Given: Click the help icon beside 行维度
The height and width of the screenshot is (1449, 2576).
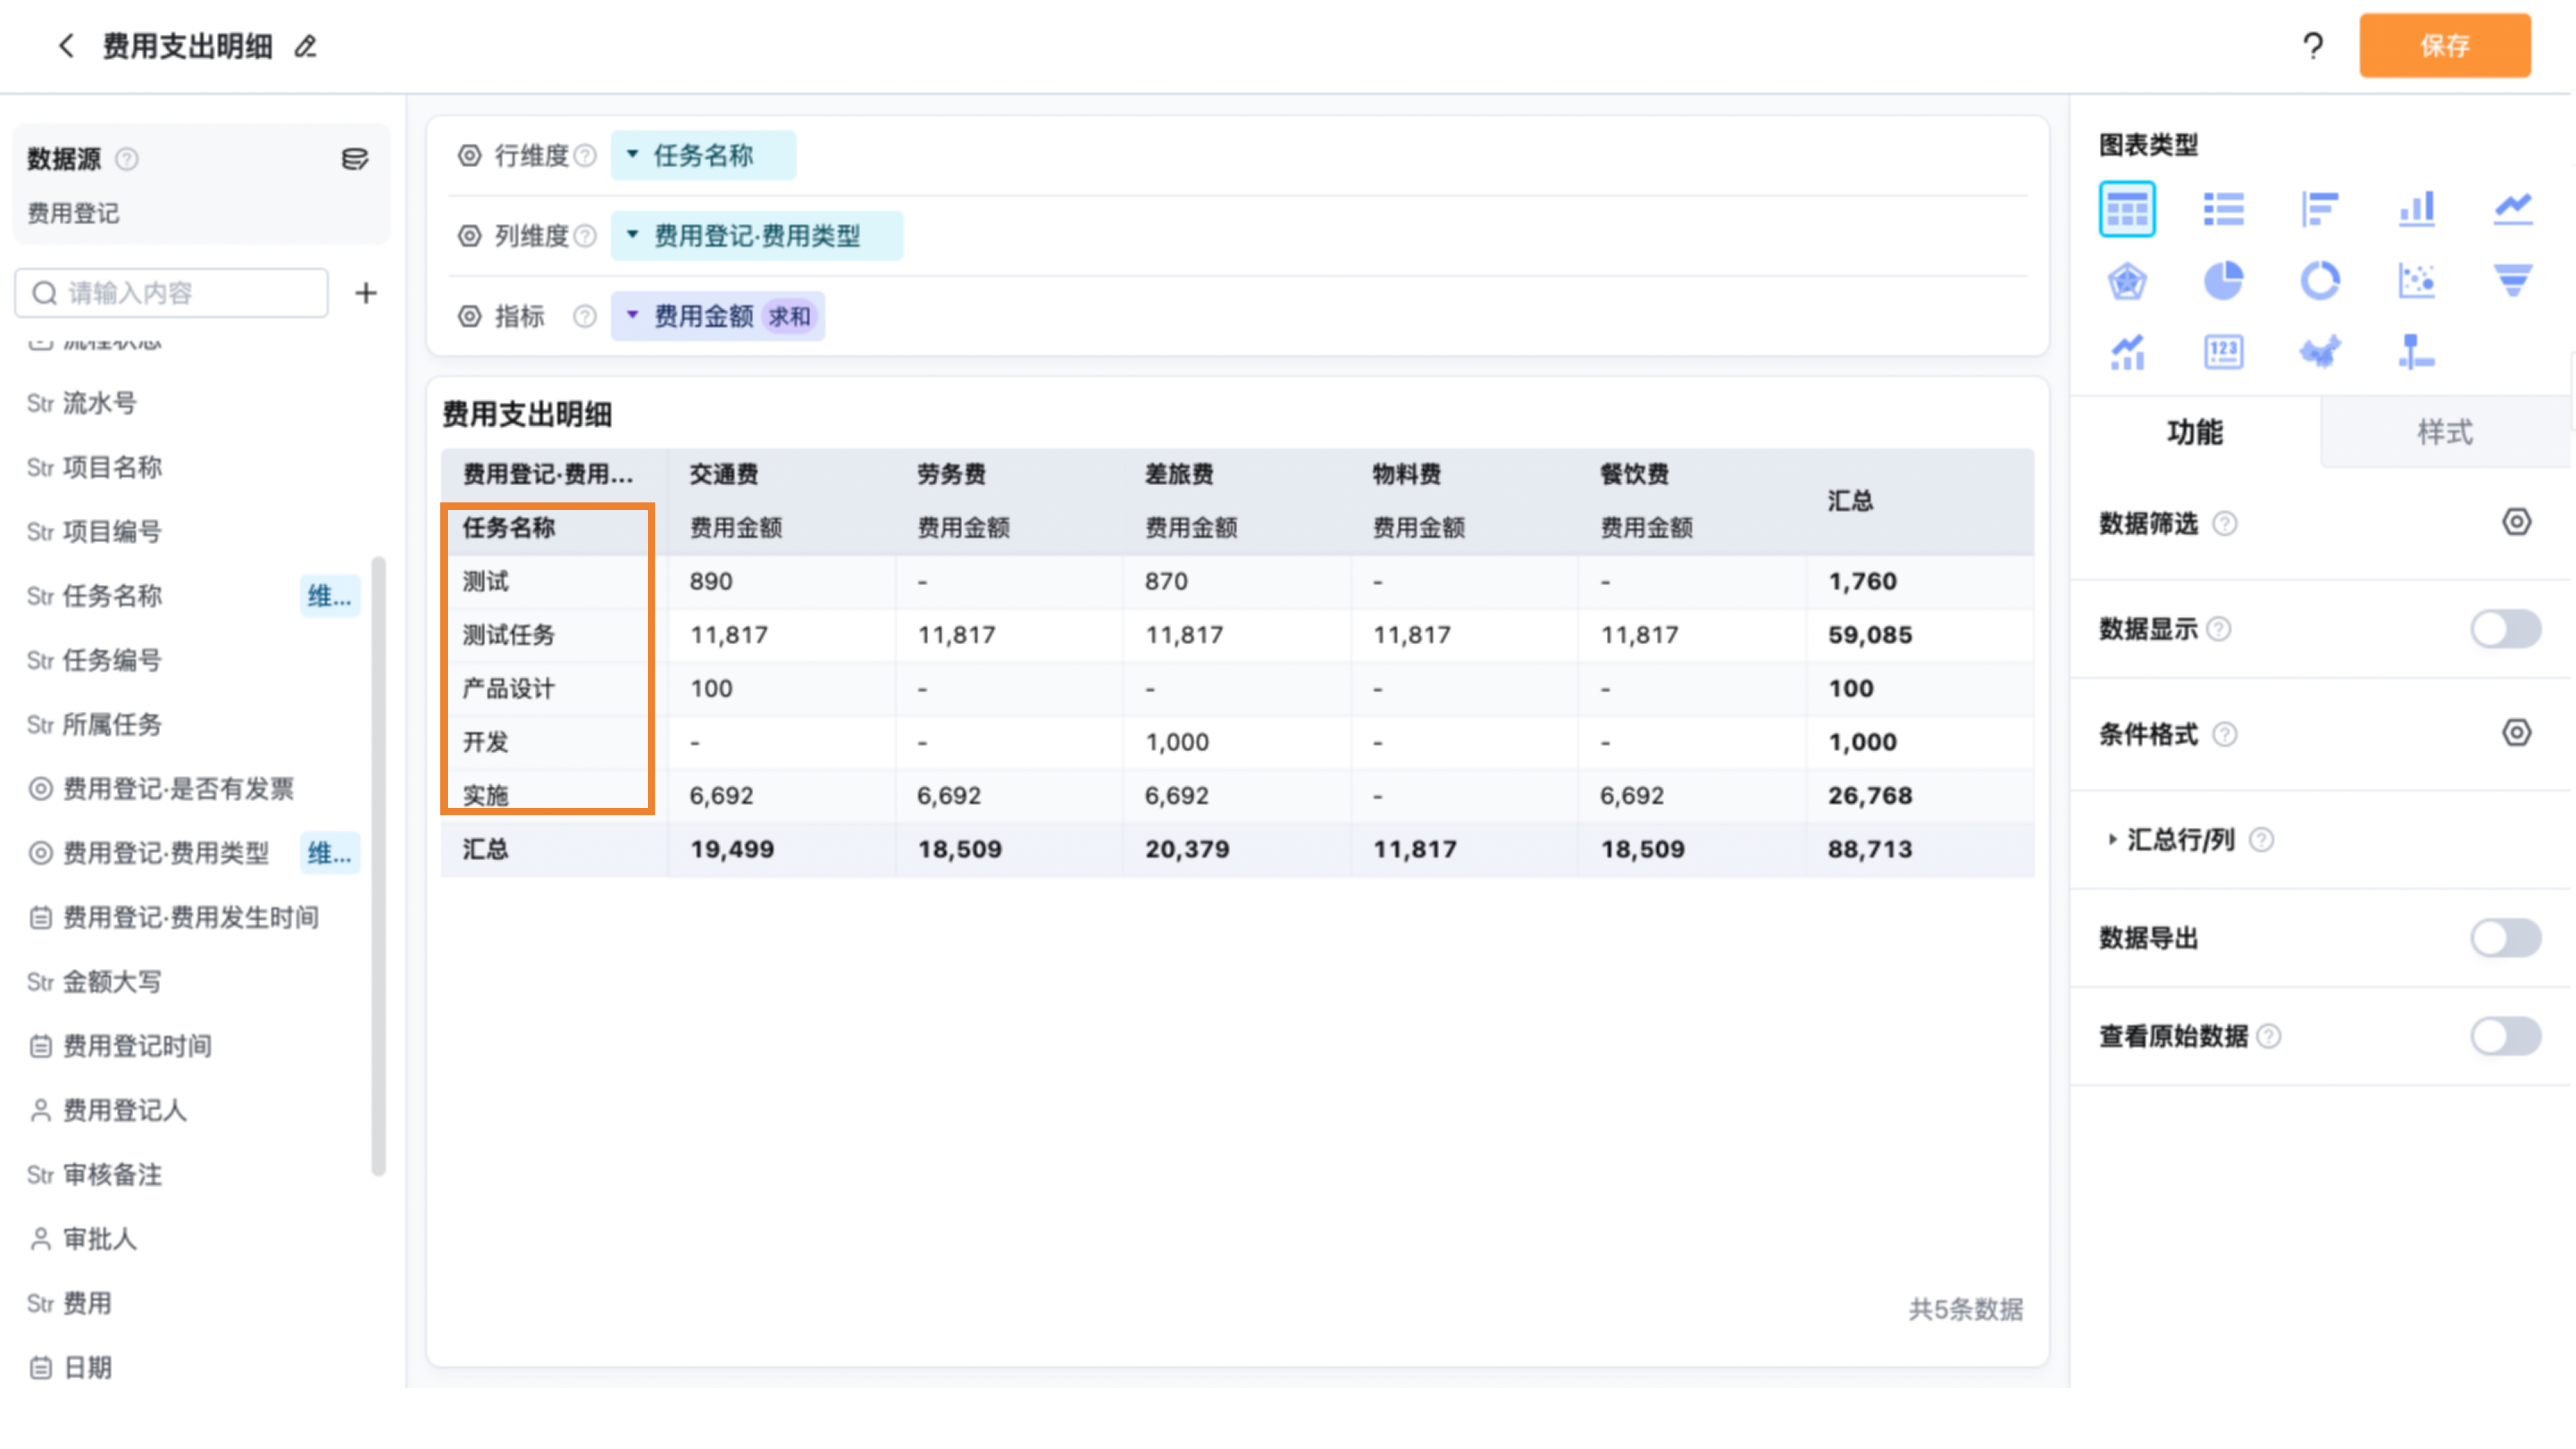Looking at the screenshot, I should [x=585, y=156].
